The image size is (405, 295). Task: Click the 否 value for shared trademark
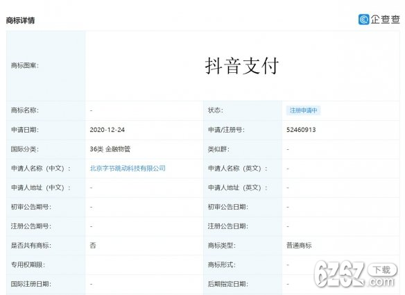click(x=93, y=245)
